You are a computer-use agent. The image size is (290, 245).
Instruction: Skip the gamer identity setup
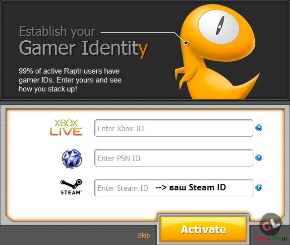(x=144, y=236)
